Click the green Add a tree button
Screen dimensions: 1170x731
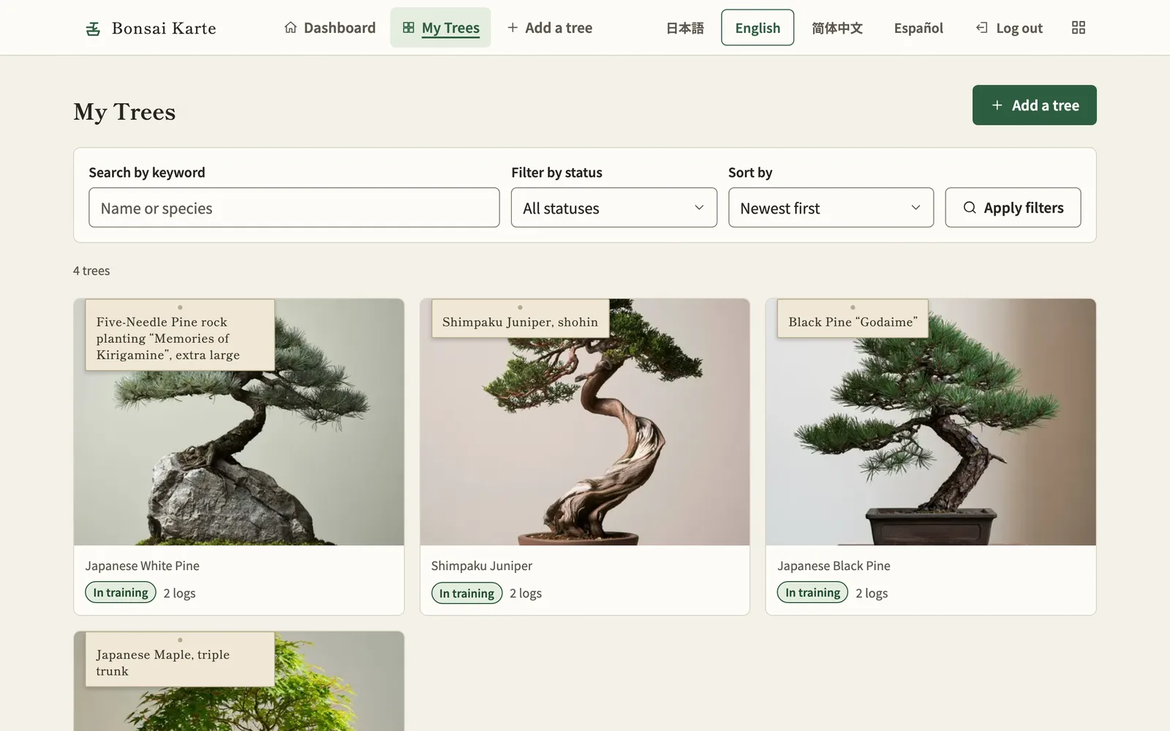click(x=1034, y=105)
